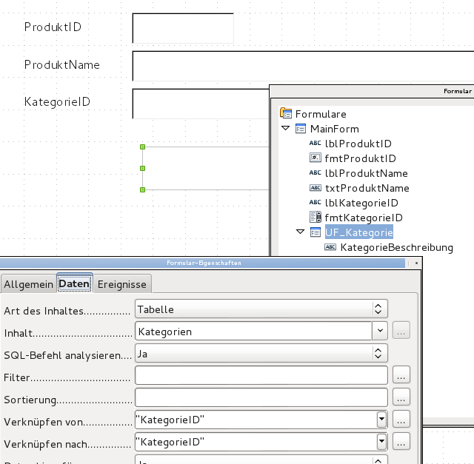
Task: Click the ProduktName field on the form
Action: [x=303, y=66]
